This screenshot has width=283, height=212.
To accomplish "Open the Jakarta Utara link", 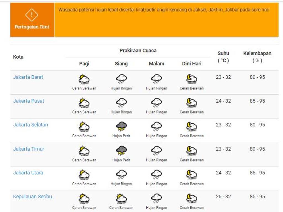I will pos(28,173).
